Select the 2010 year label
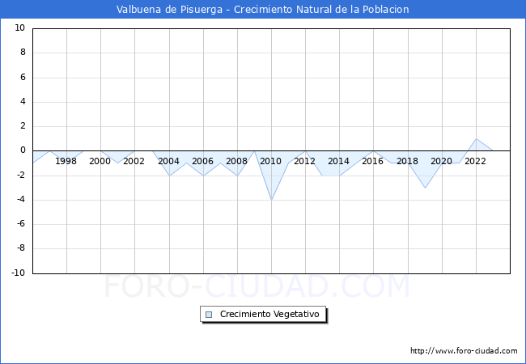The image size is (526, 364). coord(270,161)
